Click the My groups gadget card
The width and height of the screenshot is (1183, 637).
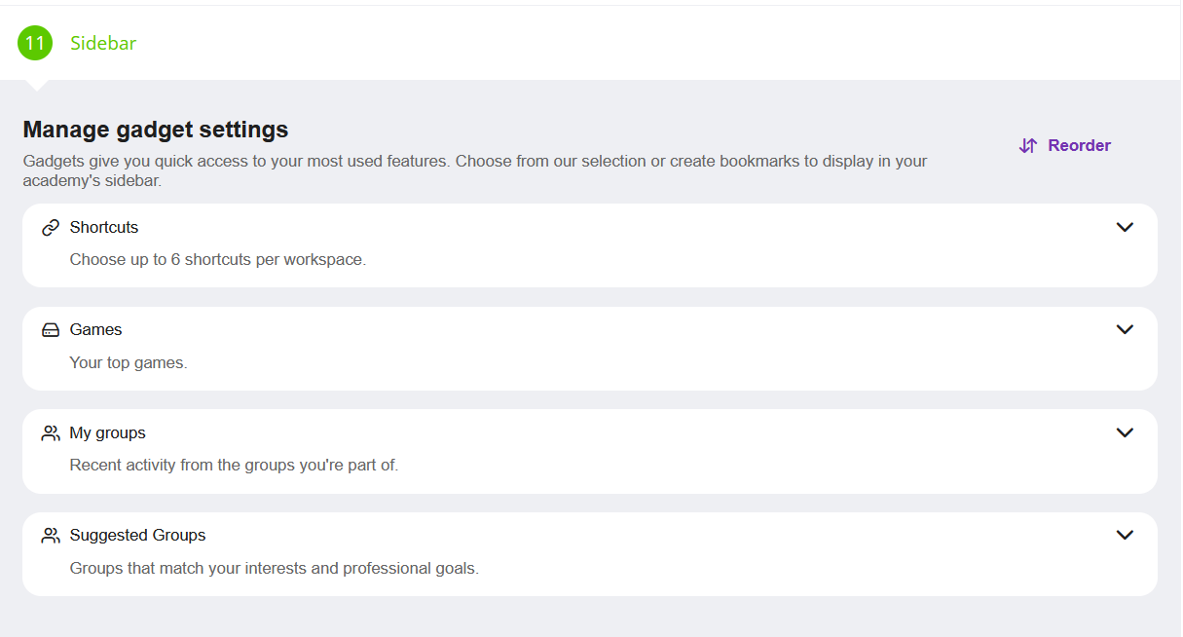point(107,432)
